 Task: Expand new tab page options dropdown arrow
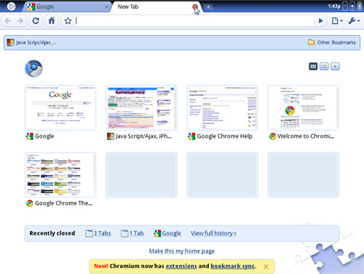click(335, 66)
